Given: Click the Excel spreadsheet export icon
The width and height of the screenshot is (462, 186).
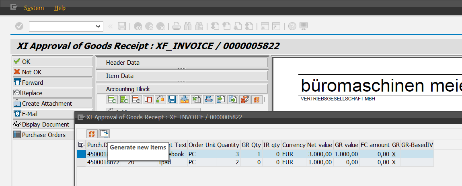Looking at the screenshot, I should click(196, 100).
